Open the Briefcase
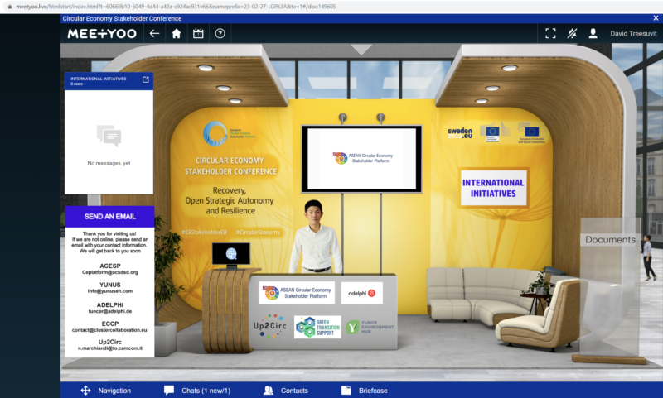The width and height of the screenshot is (663, 398). tap(364, 390)
